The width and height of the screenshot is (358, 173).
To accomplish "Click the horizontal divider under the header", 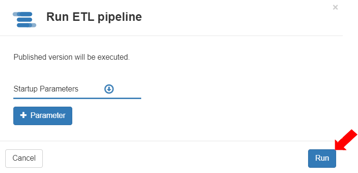I will (x=171, y=36).
